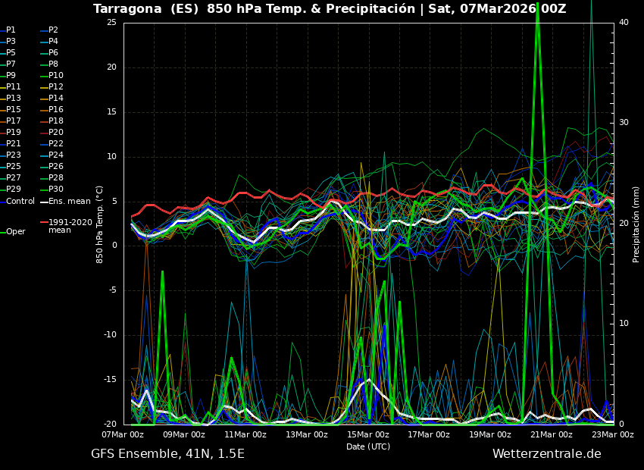The width and height of the screenshot is (644, 470).
Task: Select the 17Mar 00z axis label
Action: [x=430, y=434]
